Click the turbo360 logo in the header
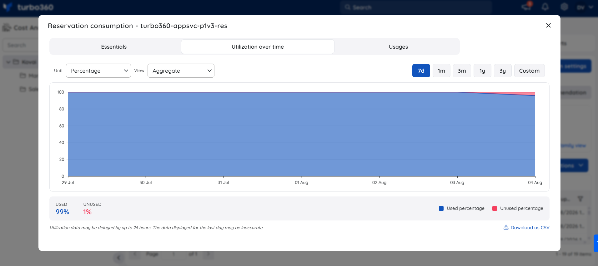The width and height of the screenshot is (598, 266). coord(28,7)
